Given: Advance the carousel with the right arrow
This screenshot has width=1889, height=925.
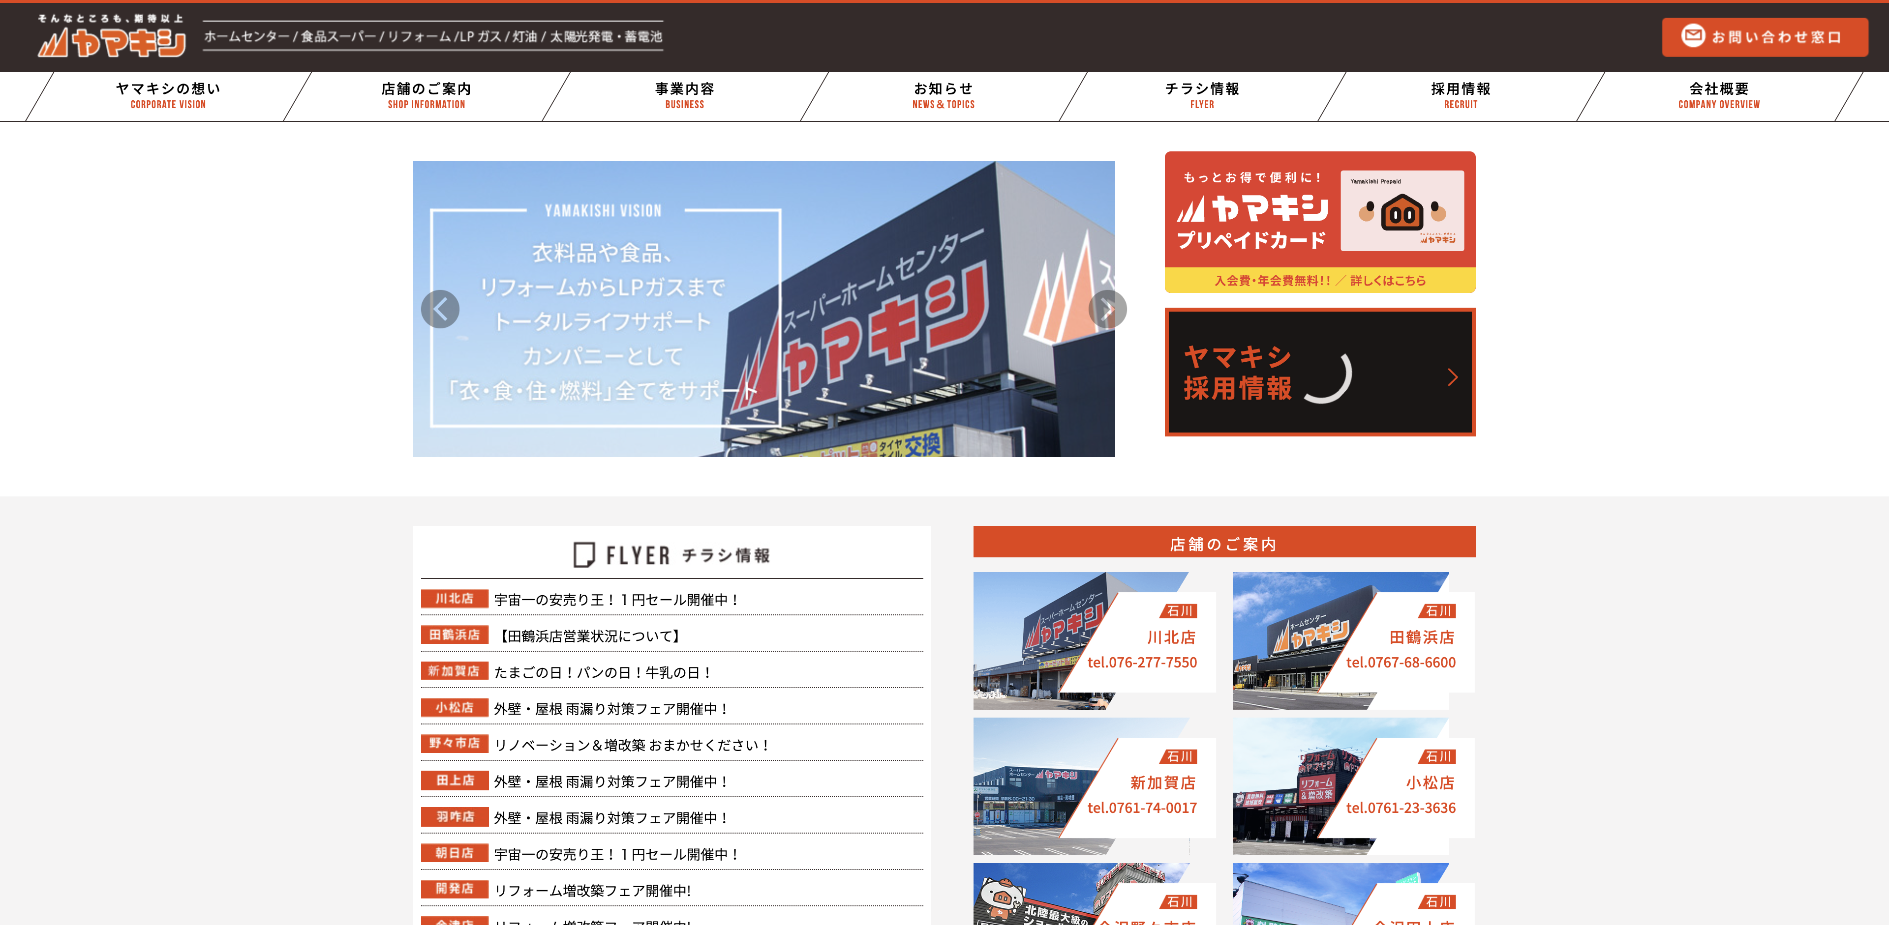Looking at the screenshot, I should (x=1107, y=309).
